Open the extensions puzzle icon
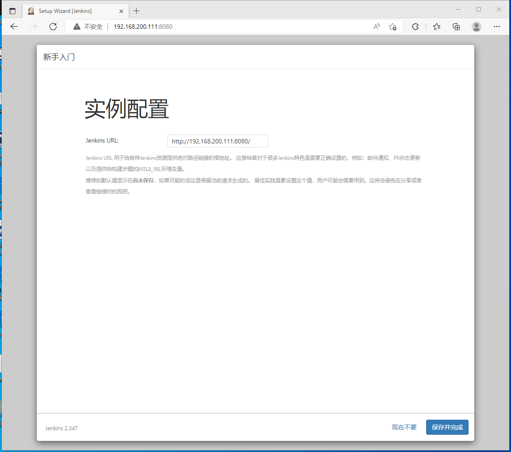511x452 pixels. (x=415, y=27)
